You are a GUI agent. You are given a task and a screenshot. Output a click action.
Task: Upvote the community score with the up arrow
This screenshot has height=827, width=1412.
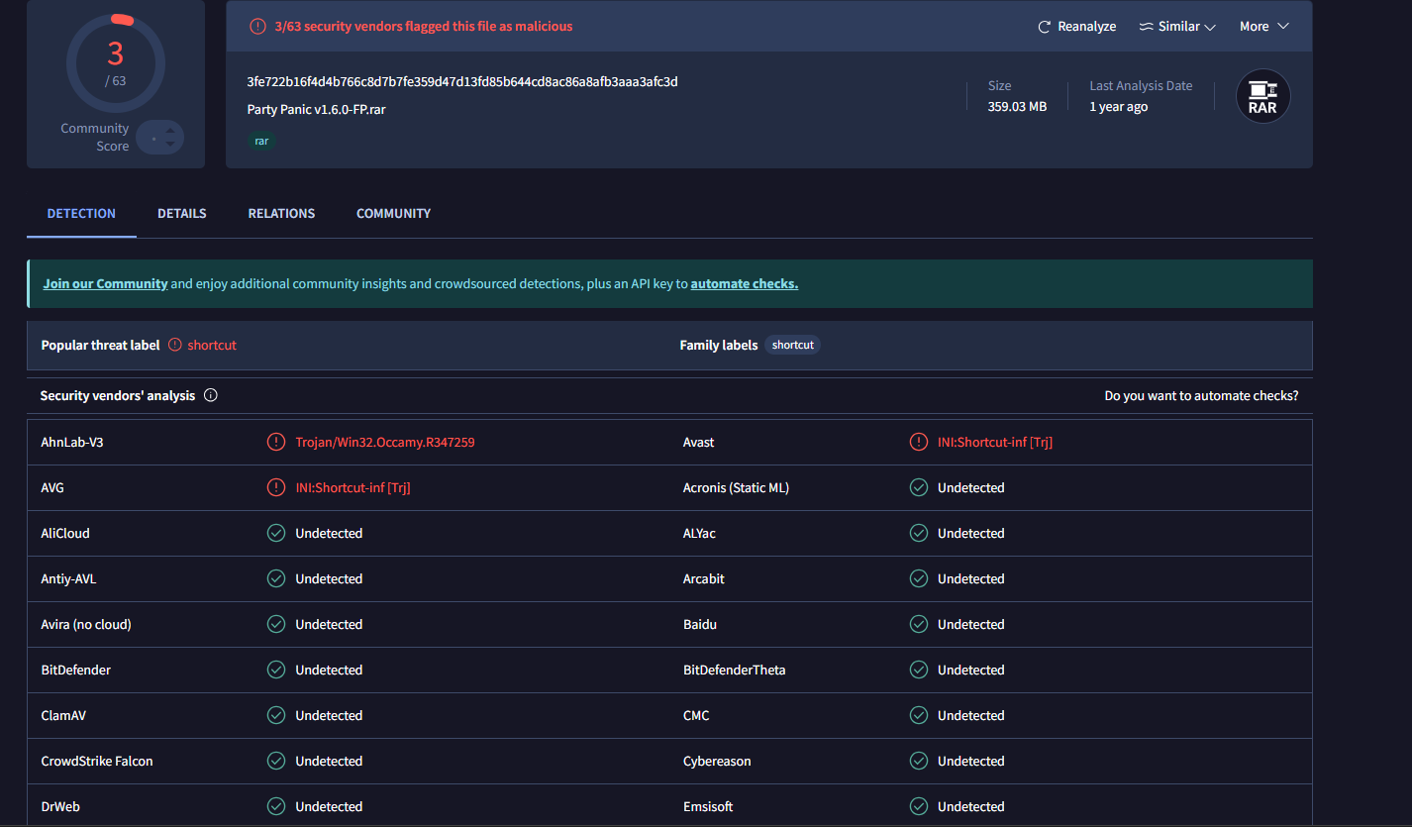170,131
